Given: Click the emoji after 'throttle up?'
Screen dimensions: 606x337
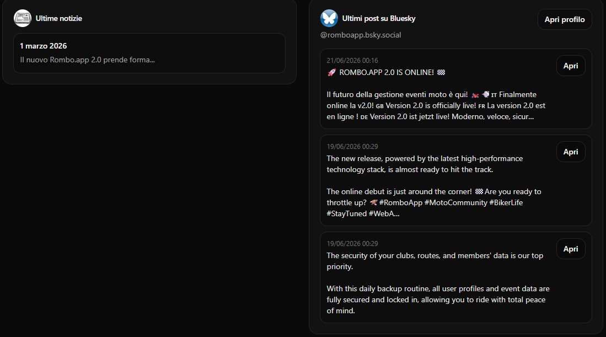Looking at the screenshot, I should [373, 202].
